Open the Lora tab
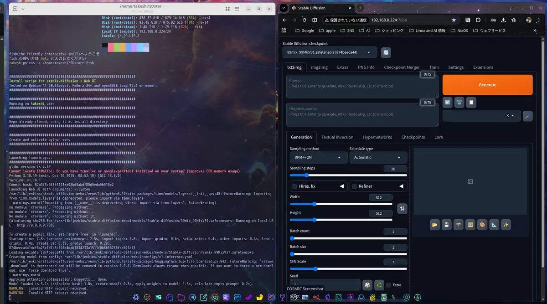 click(439, 137)
